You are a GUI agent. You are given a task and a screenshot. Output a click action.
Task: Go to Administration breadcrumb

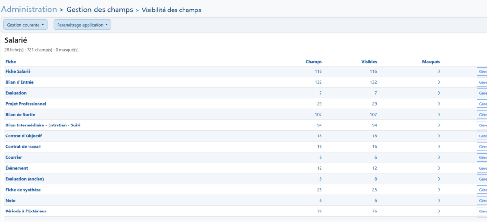[29, 10]
